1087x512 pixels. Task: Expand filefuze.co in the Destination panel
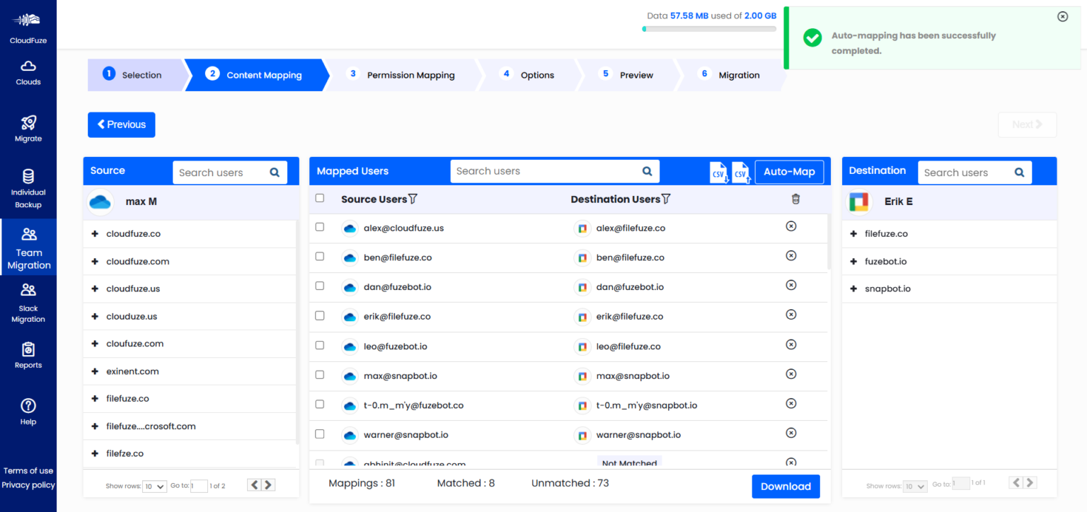pos(854,233)
